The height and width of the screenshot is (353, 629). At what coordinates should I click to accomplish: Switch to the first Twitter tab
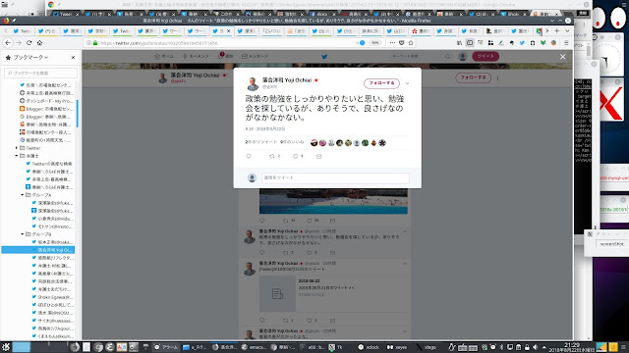22,30
